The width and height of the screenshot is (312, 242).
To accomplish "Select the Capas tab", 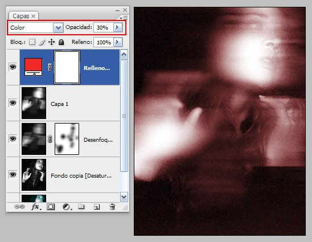I will 23,16.
